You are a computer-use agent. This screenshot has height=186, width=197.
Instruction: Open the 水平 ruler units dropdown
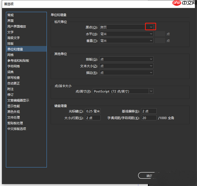tap(126, 34)
